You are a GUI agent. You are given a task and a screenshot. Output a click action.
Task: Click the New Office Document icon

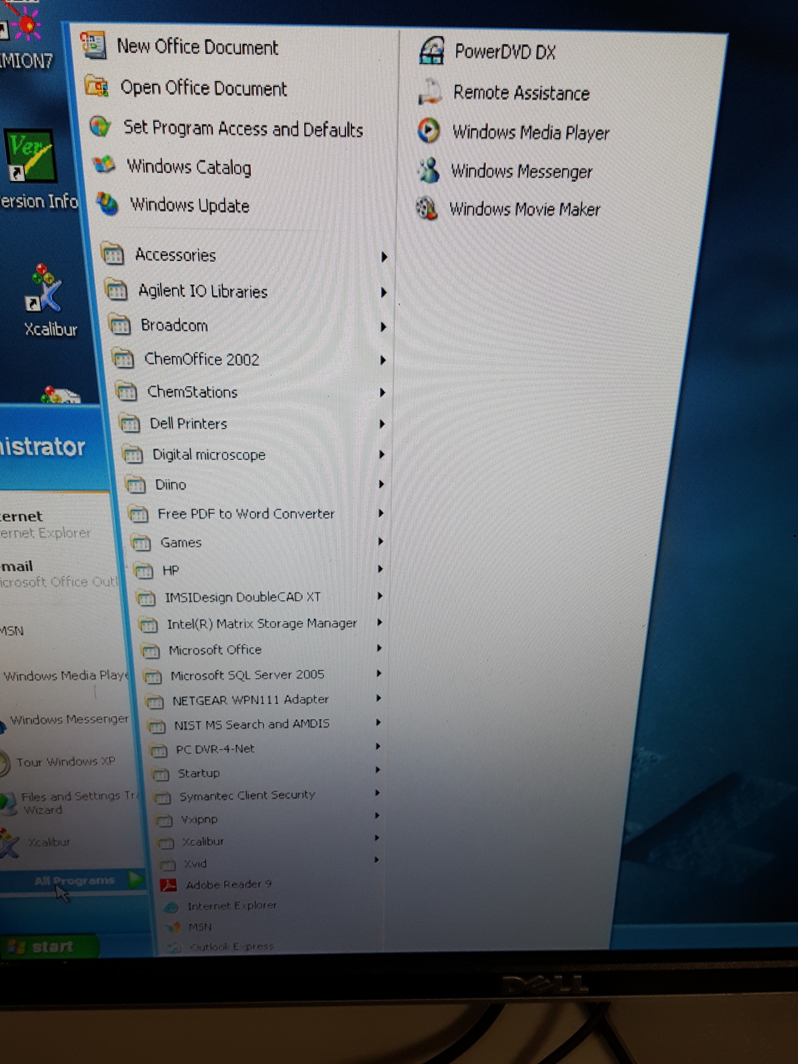click(x=93, y=46)
